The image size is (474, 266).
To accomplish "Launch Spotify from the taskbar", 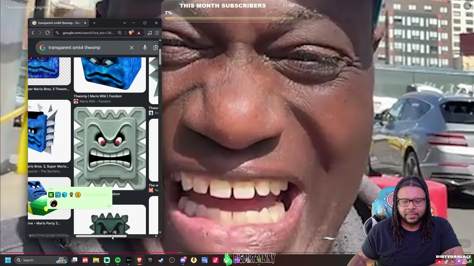I will (x=118, y=260).
